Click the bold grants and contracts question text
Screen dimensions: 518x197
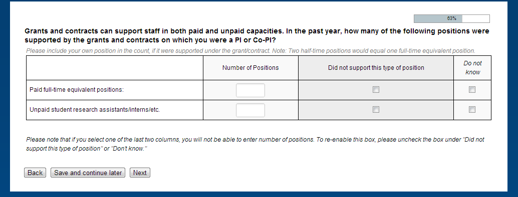click(x=256, y=36)
